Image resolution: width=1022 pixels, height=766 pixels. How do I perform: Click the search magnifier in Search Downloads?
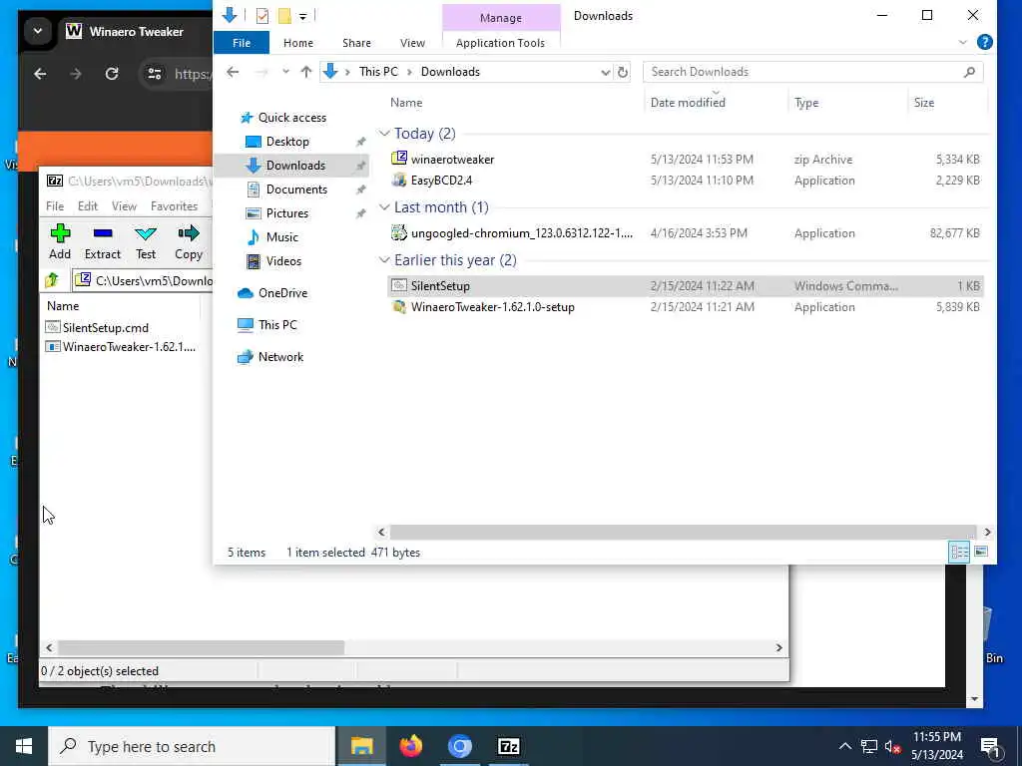[969, 72]
